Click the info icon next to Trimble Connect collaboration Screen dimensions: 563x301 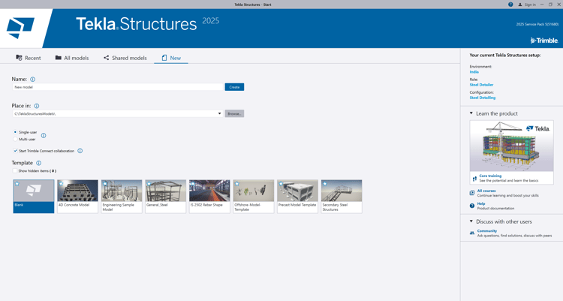[80, 151]
